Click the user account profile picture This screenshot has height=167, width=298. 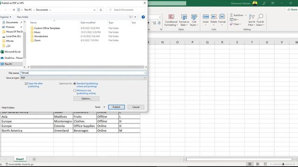255,3
